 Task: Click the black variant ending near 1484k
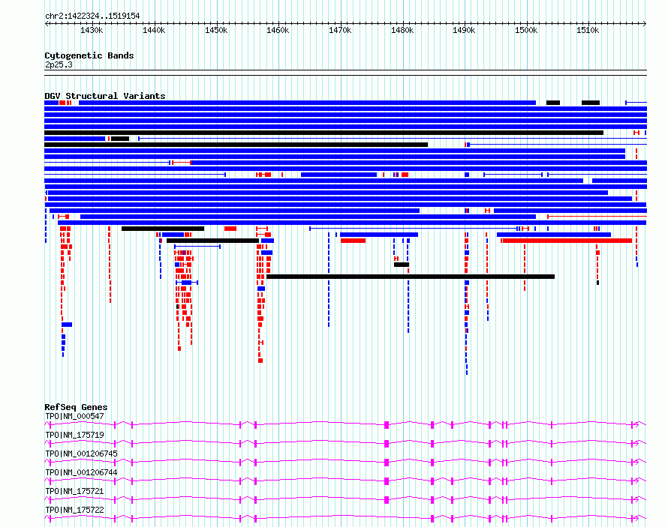(x=236, y=145)
